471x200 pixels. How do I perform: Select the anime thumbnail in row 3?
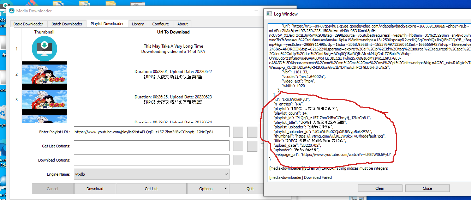coord(44,100)
